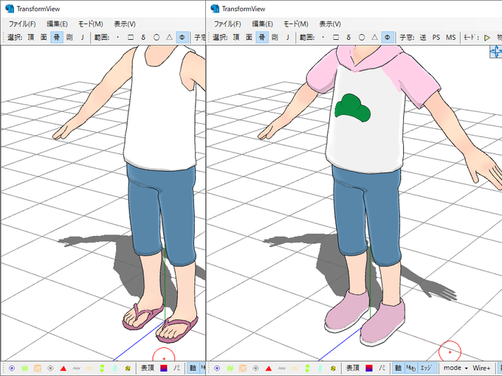Select triangle range mode in right window
The image size is (502, 376).
[x=374, y=38]
